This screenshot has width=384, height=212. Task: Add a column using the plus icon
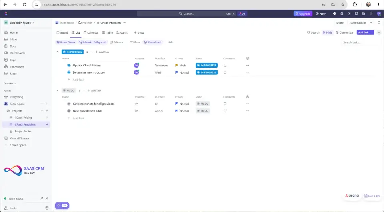click(248, 58)
